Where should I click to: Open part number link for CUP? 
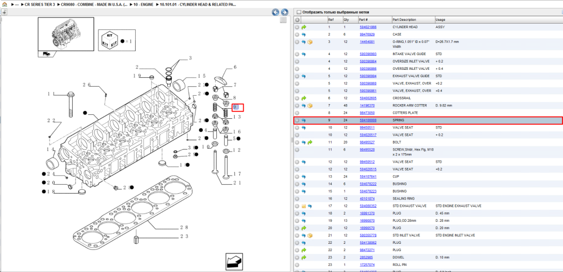[x=368, y=176]
